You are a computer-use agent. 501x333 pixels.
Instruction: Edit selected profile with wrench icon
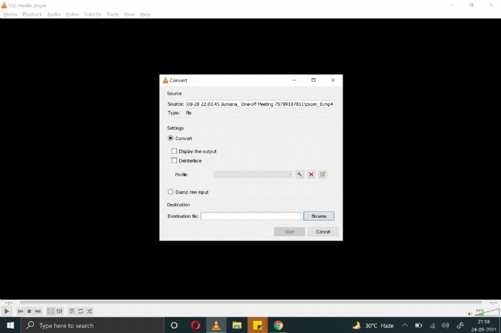pos(300,174)
